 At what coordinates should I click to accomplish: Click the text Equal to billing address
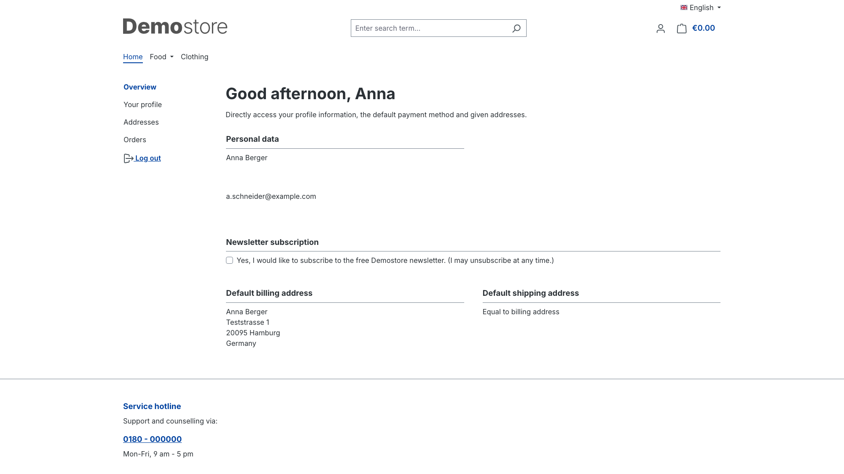click(521, 312)
